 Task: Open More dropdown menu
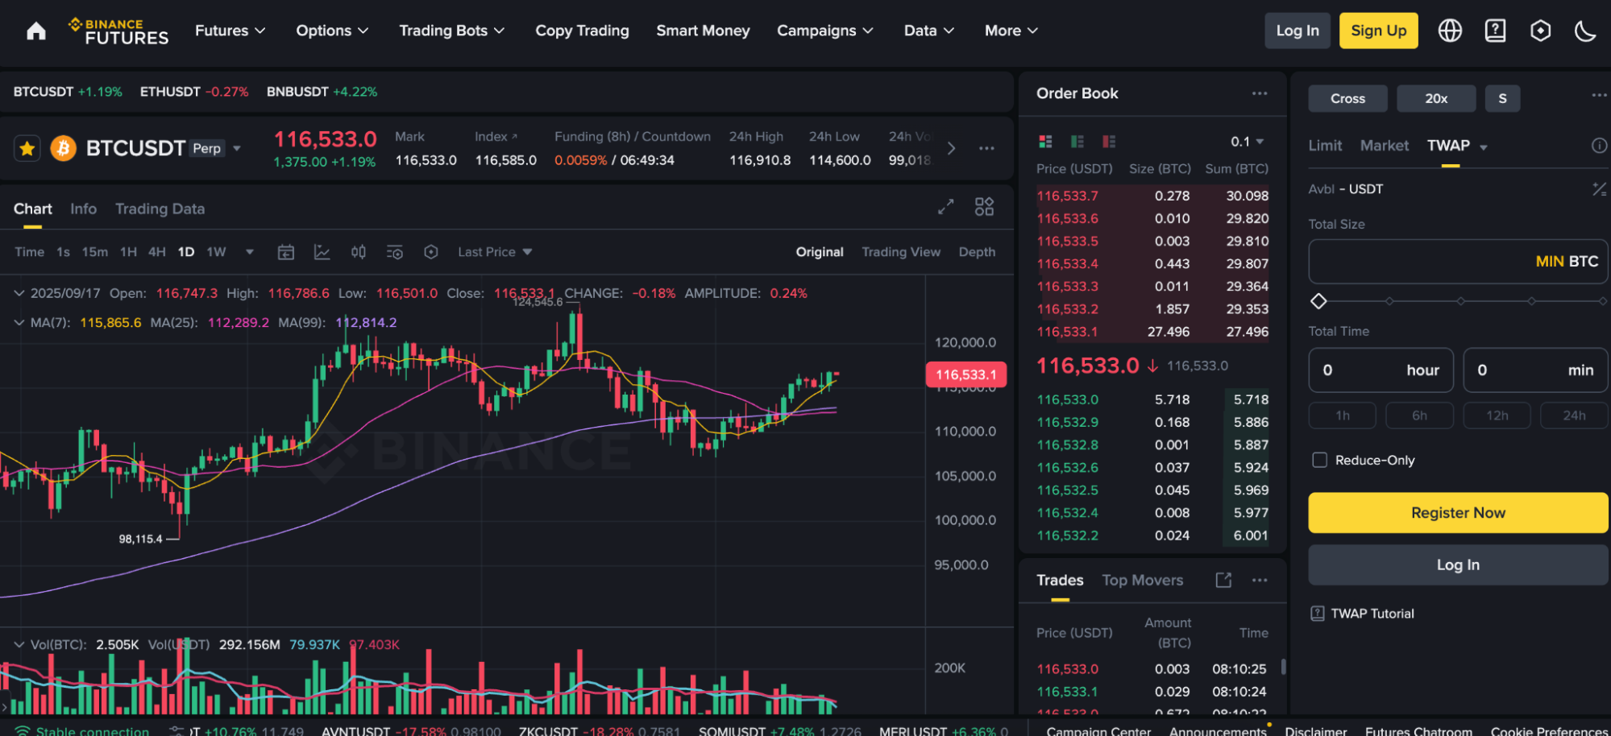click(1011, 31)
